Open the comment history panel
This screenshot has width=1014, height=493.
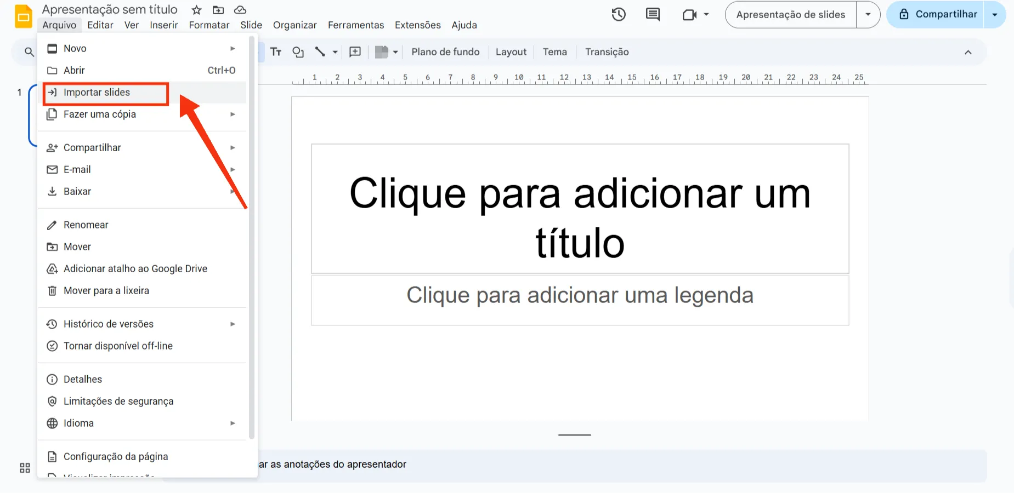tap(652, 14)
